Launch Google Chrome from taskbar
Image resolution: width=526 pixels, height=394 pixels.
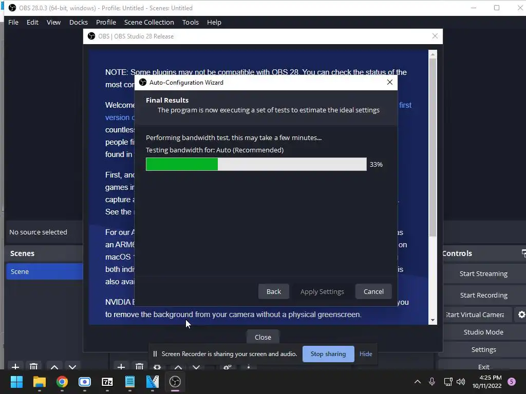click(62, 382)
